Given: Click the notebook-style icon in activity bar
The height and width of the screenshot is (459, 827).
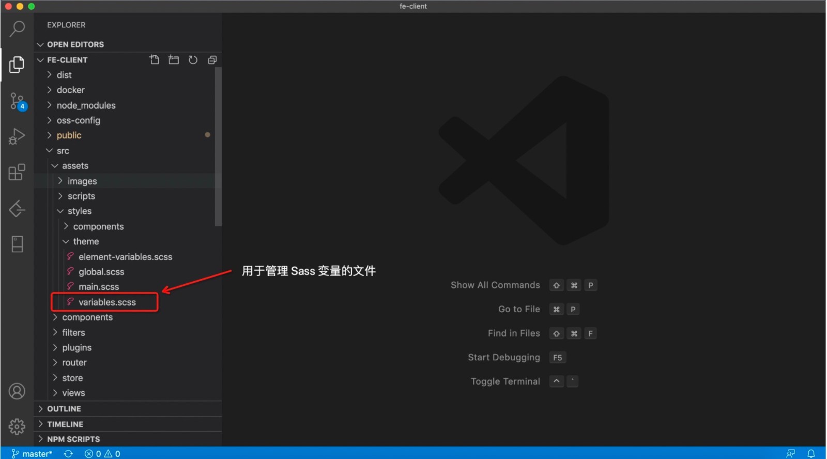Looking at the screenshot, I should click(17, 244).
